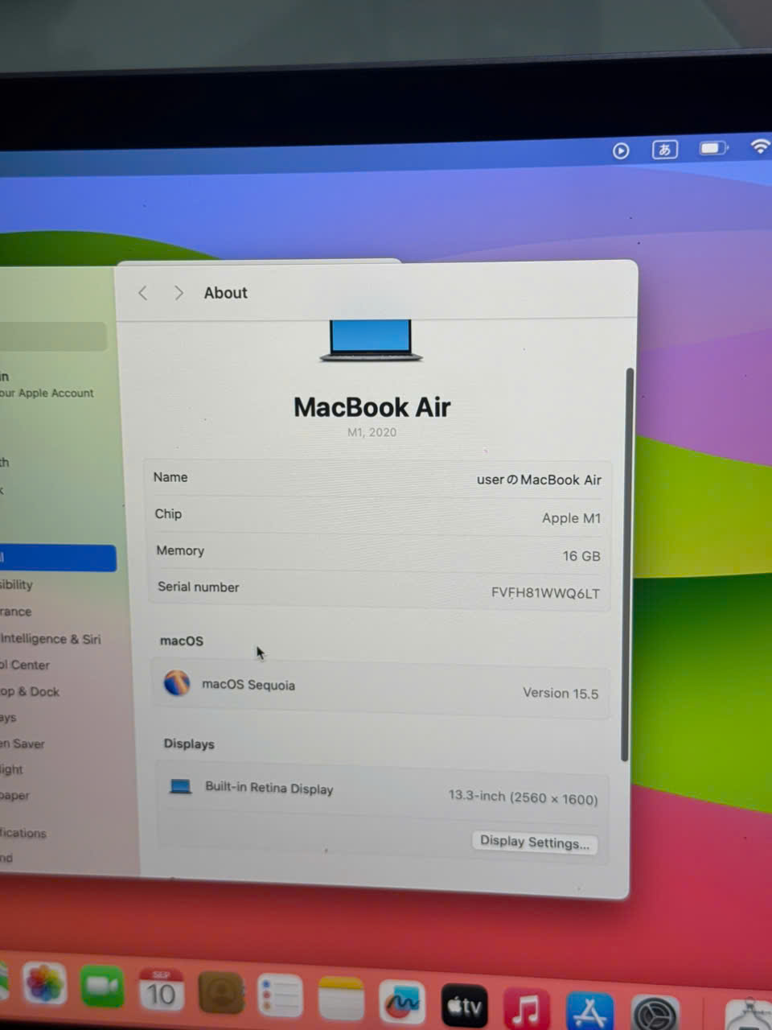Click the serial number FVFH81WWQ6LT

click(545, 593)
